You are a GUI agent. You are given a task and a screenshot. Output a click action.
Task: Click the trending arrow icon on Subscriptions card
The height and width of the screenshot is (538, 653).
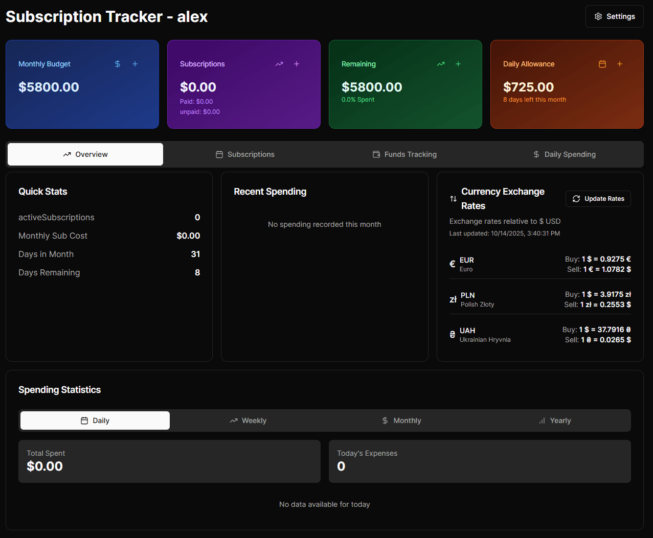click(x=279, y=64)
